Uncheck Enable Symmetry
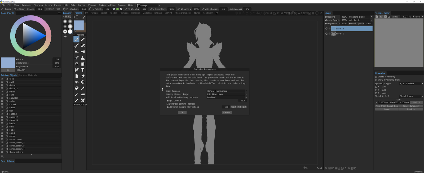 pos(376,77)
